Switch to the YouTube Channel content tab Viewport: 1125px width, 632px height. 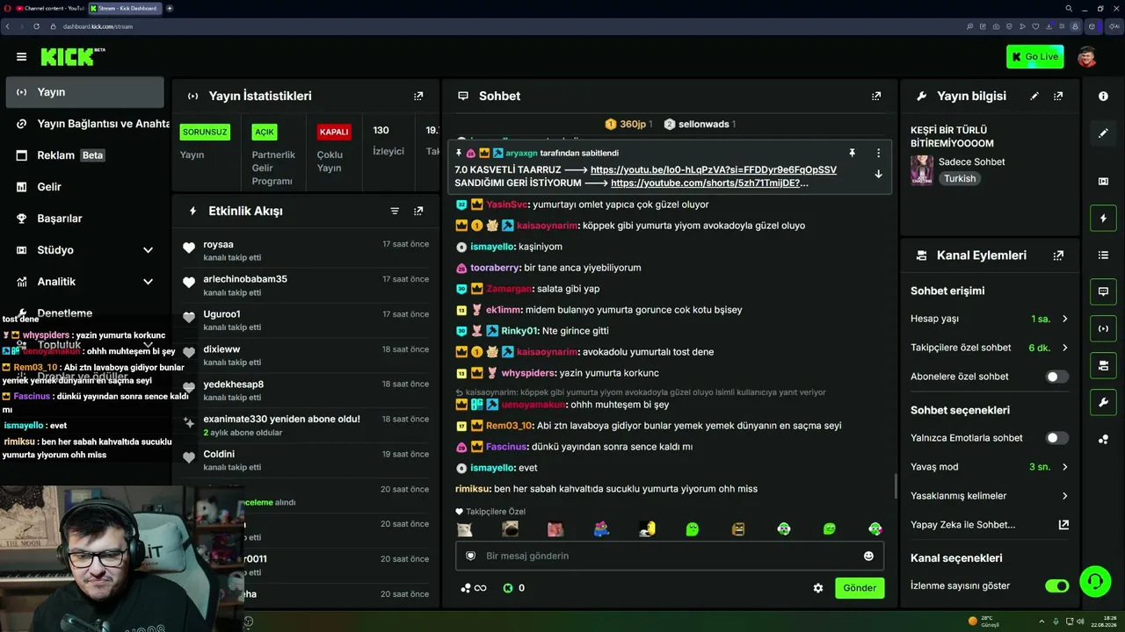click(x=49, y=8)
